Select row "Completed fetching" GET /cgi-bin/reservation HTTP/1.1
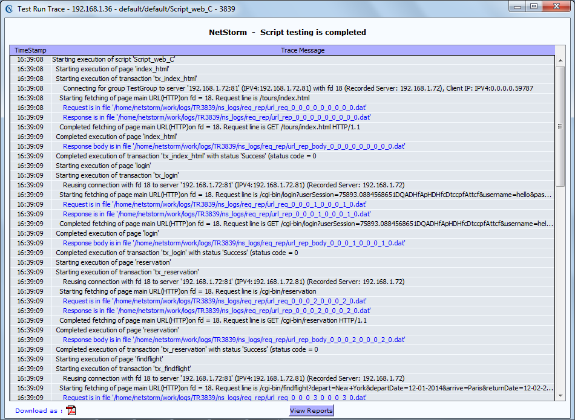Viewport: 575px width, 420px height. [x=283, y=320]
